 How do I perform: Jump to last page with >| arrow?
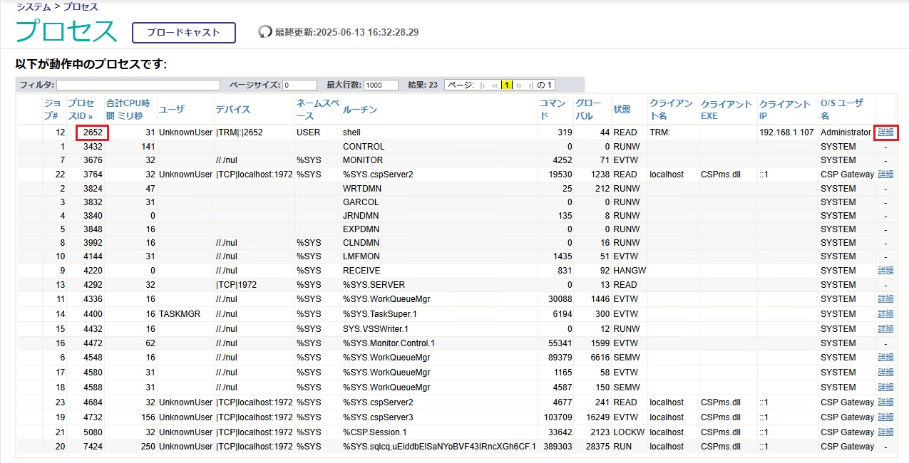tap(531, 85)
